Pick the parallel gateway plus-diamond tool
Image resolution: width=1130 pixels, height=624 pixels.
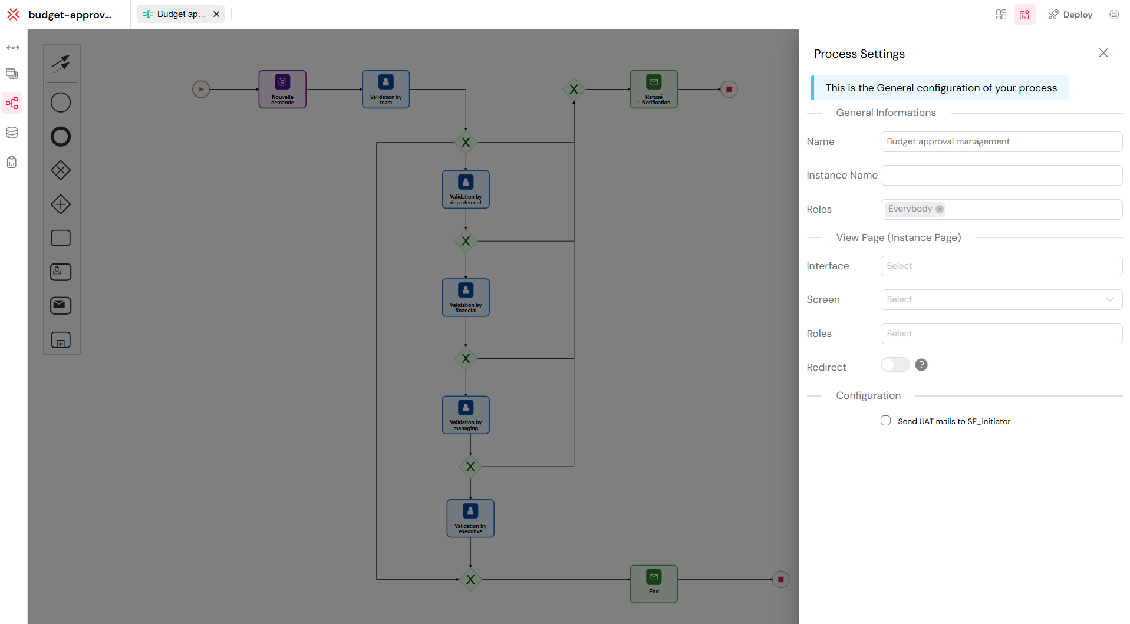[61, 204]
